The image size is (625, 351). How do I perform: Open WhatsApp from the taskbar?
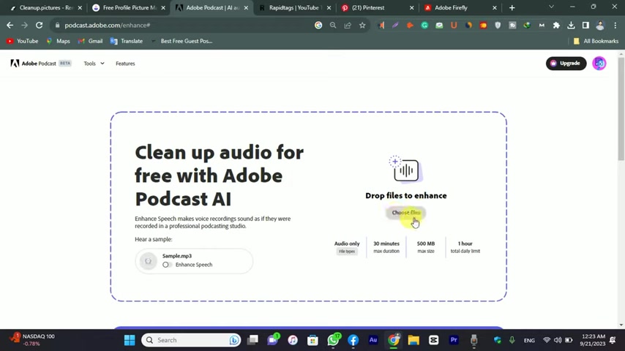click(x=333, y=340)
